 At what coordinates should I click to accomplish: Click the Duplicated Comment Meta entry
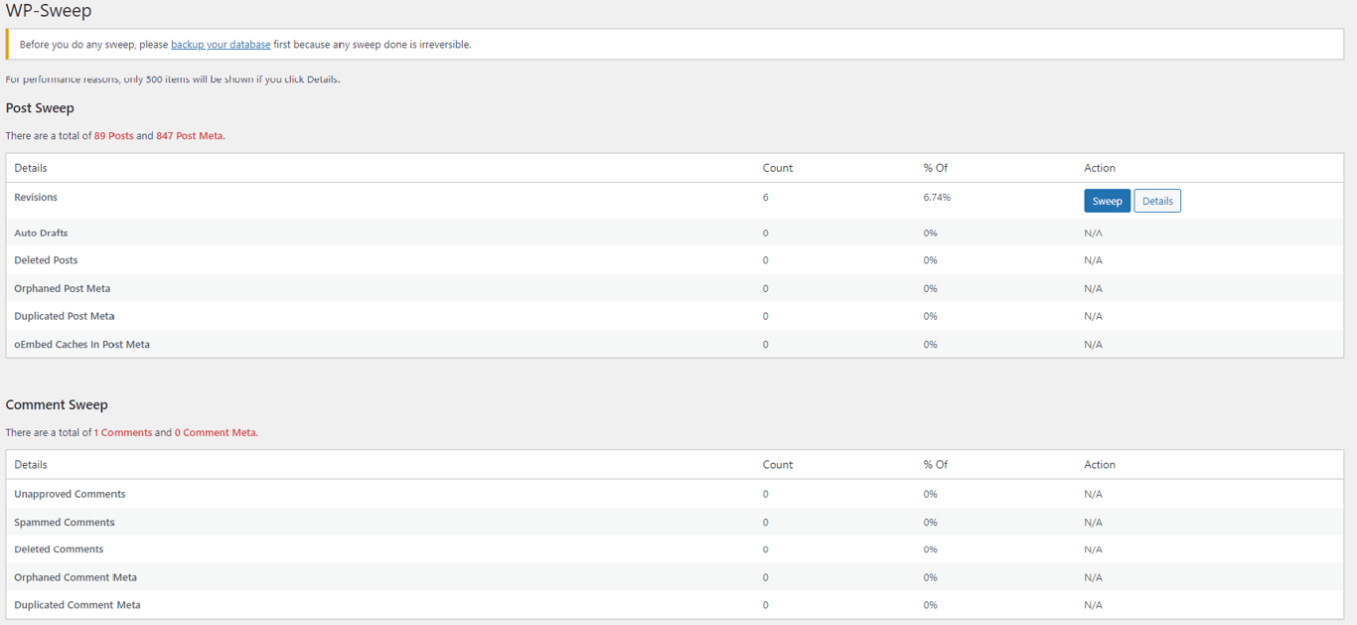(x=76, y=604)
